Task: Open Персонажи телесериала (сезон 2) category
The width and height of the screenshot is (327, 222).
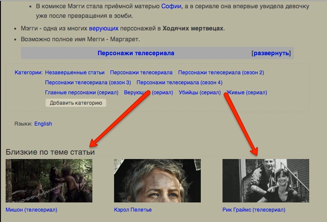Action: tap(221, 73)
